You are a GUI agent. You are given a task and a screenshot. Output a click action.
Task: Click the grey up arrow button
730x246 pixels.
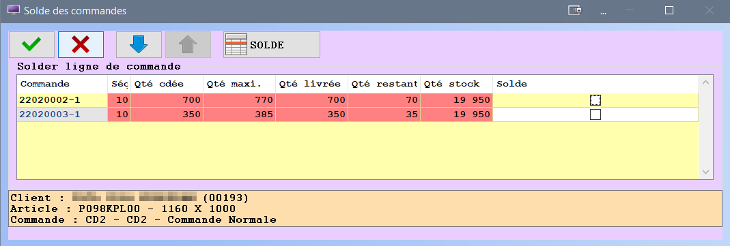pyautogui.click(x=188, y=44)
